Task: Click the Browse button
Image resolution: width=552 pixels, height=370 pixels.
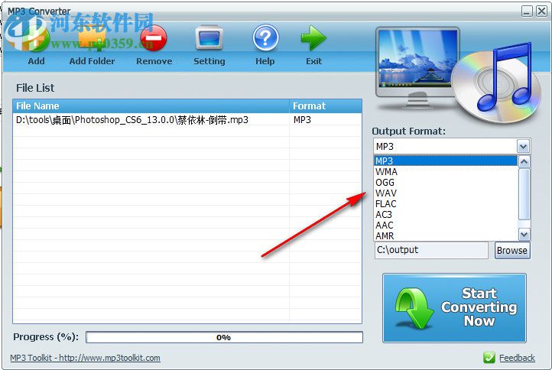Action: (512, 250)
